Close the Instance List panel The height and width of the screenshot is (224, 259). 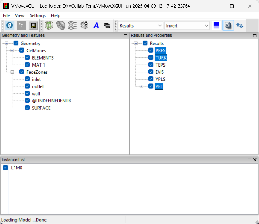(x=255, y=160)
